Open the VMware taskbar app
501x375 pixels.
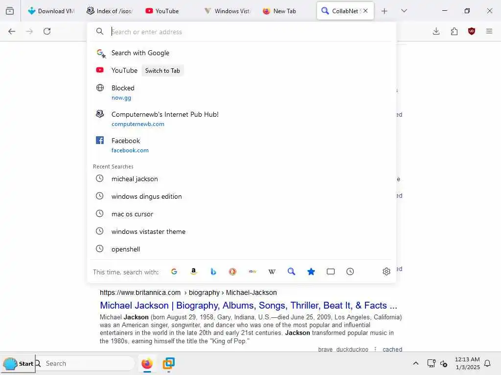pos(168,363)
